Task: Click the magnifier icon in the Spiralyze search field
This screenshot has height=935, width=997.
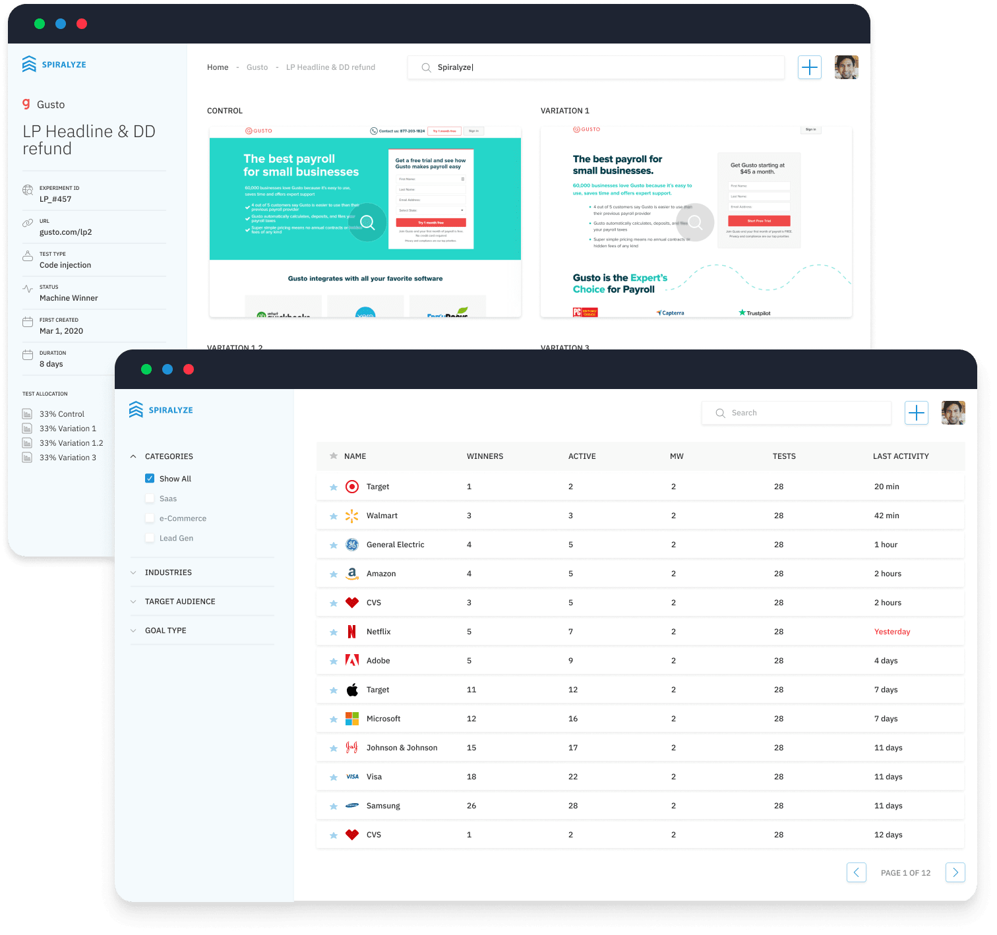Action: click(426, 67)
